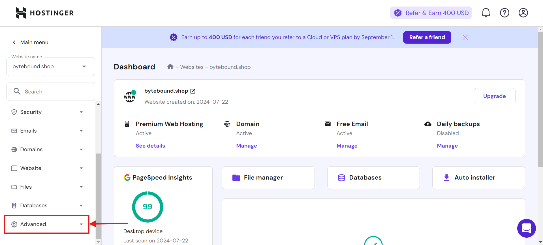The width and height of the screenshot is (543, 245).
Task: Open the help question mark icon
Action: (504, 13)
